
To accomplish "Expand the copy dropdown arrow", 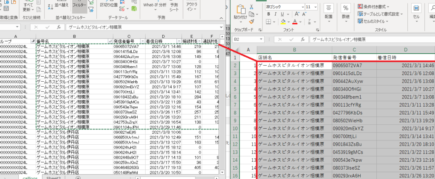I will coord(257,14).
